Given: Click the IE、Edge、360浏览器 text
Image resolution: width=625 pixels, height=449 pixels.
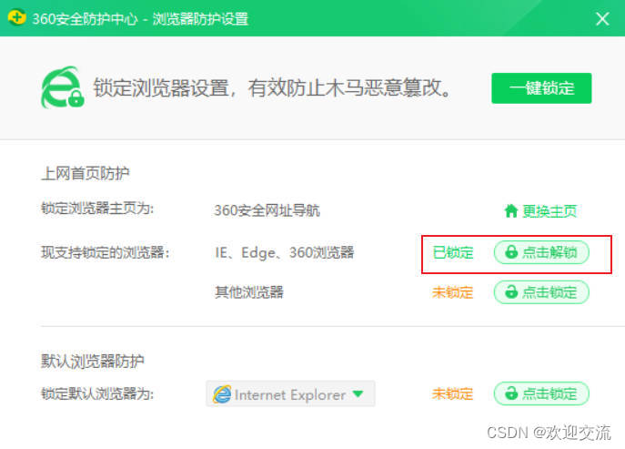Looking at the screenshot, I should [285, 252].
